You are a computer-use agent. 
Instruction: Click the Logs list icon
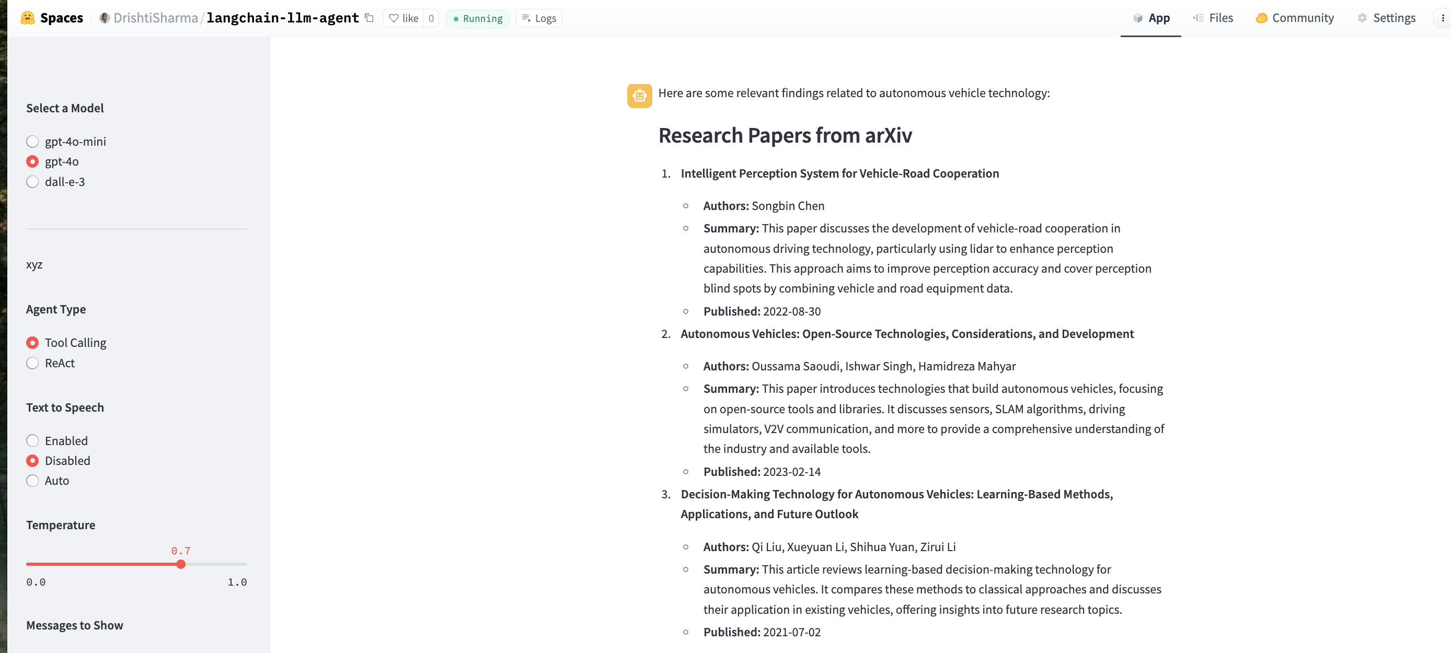(526, 18)
